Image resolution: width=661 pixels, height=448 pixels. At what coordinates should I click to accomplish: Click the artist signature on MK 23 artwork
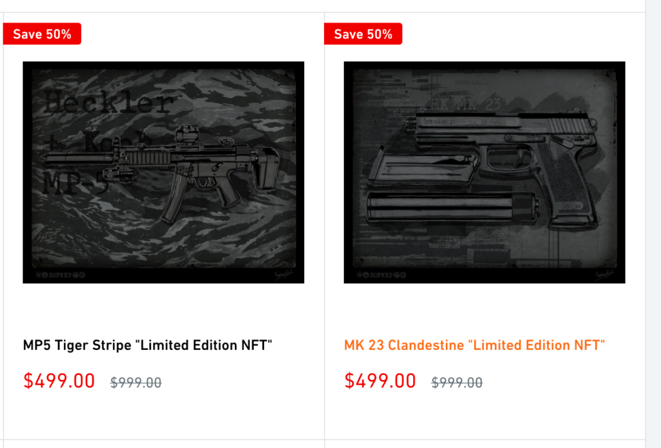[x=603, y=274]
